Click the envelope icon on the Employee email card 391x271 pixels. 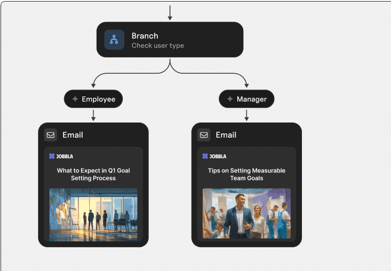tap(51, 135)
